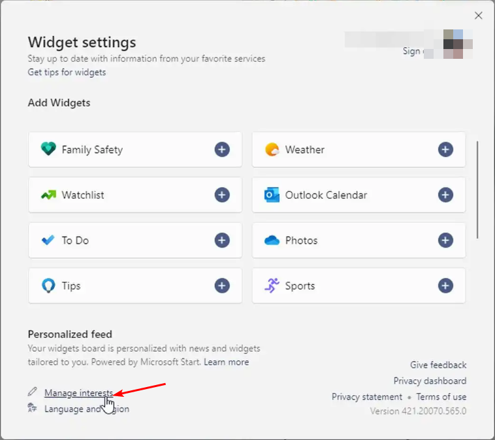Add the Family Safety widget
Image resolution: width=495 pixels, height=440 pixels.
222,150
